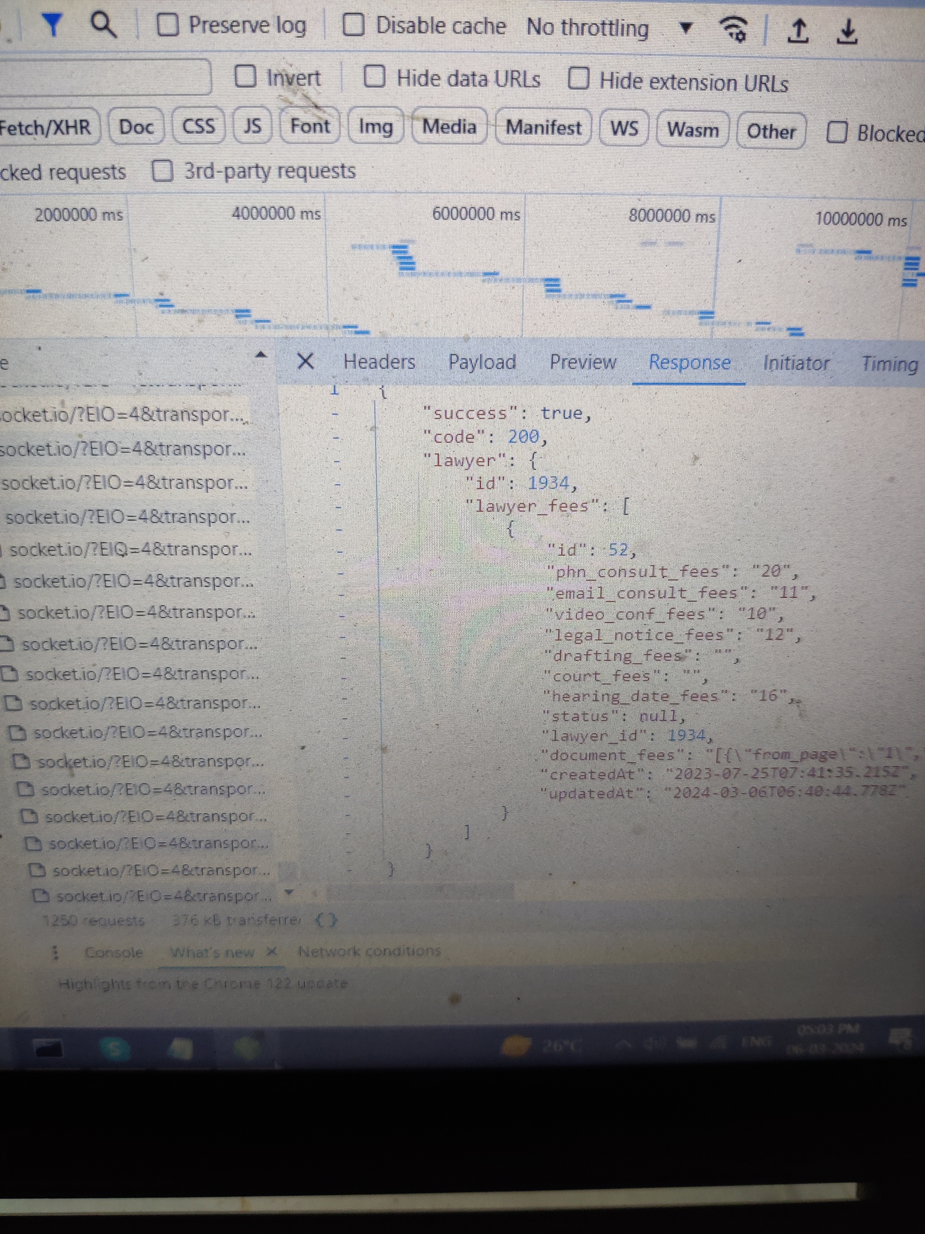Close the request details panel X
The width and height of the screenshot is (925, 1234).
306,361
